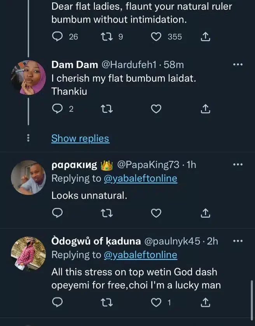255x326 pixels.
Task: Open Dam Dam's profile picture
Action: (28, 78)
